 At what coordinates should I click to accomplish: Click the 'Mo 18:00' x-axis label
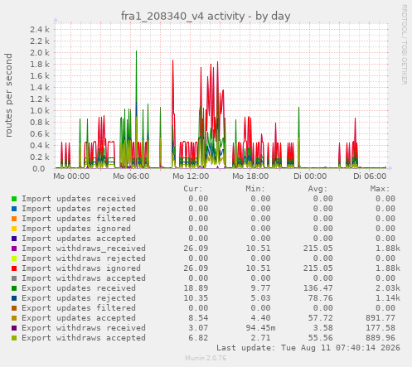point(250,176)
